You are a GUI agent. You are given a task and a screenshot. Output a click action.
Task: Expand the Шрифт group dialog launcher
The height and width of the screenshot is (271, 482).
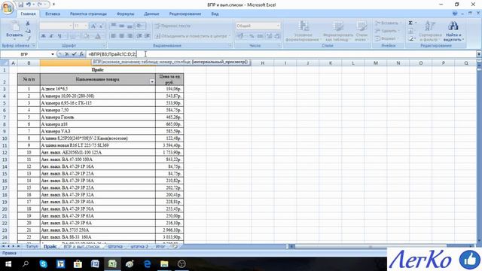104,45
